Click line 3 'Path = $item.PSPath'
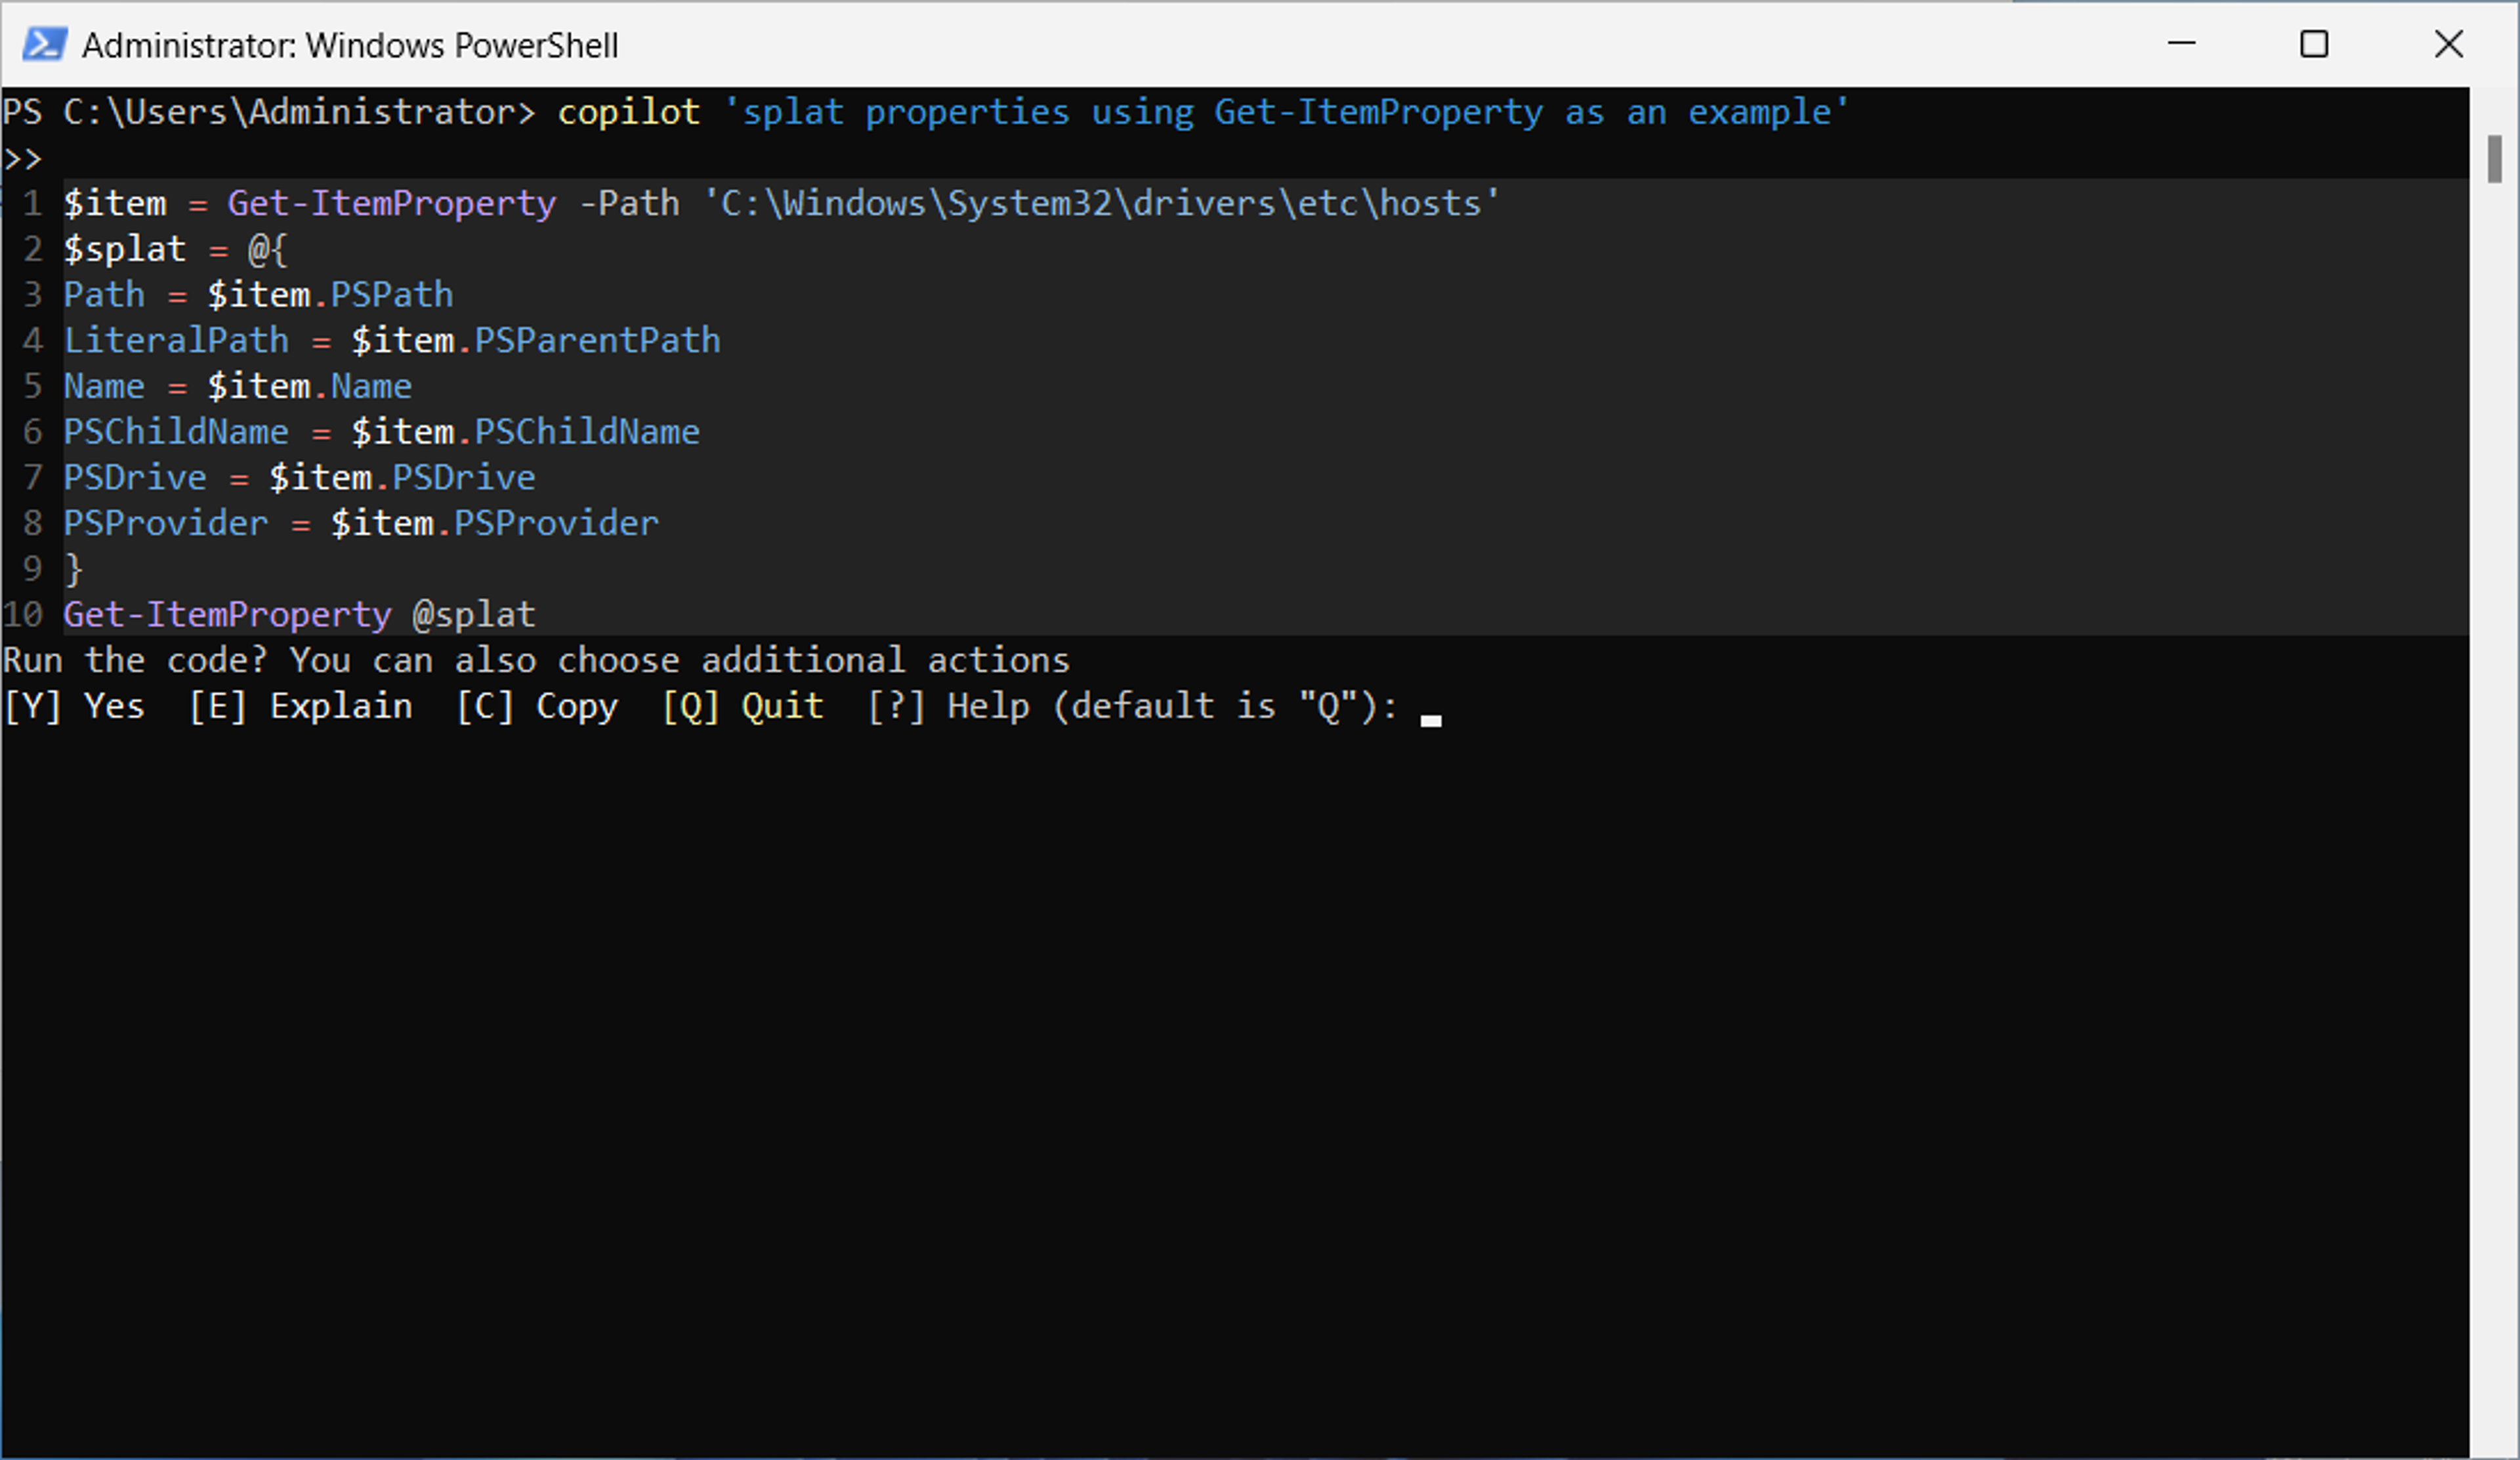This screenshot has height=1460, width=2520. 258,296
